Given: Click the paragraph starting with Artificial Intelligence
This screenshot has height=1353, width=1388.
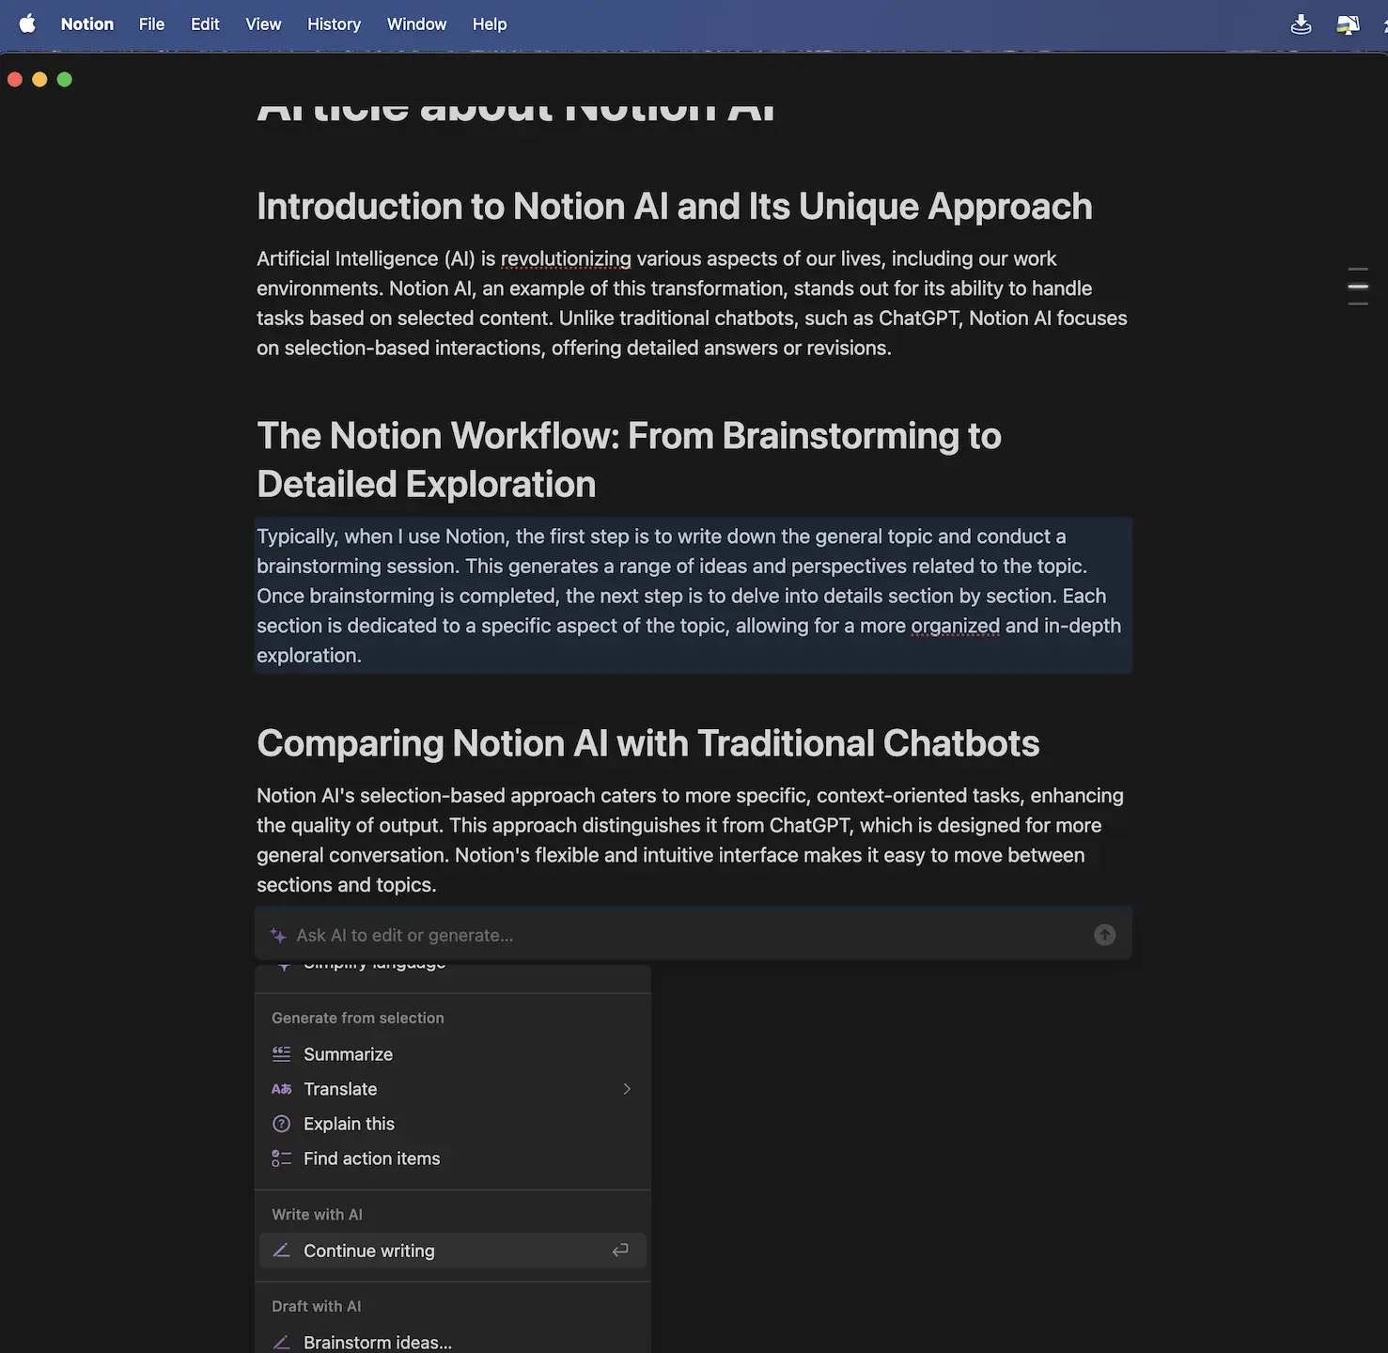Looking at the screenshot, I should (693, 303).
